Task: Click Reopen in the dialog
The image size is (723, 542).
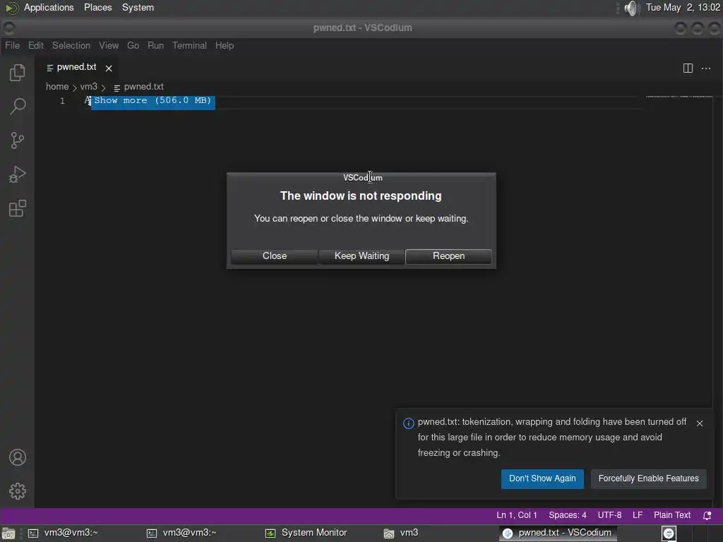Action: tap(448, 256)
